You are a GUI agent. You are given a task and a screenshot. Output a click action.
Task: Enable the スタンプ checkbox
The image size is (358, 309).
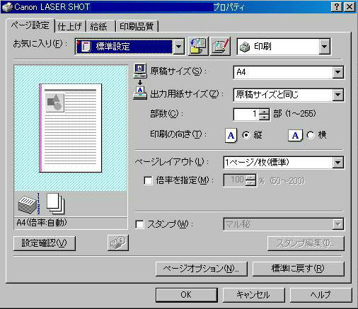[139, 224]
